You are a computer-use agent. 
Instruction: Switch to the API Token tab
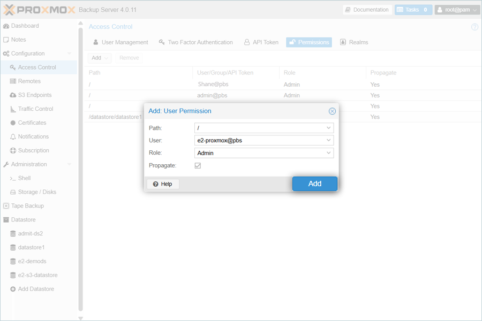click(x=261, y=42)
